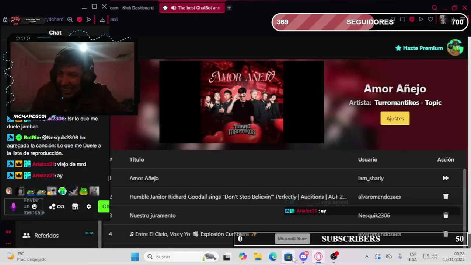Click the infinity icon in chat bar

(61, 206)
